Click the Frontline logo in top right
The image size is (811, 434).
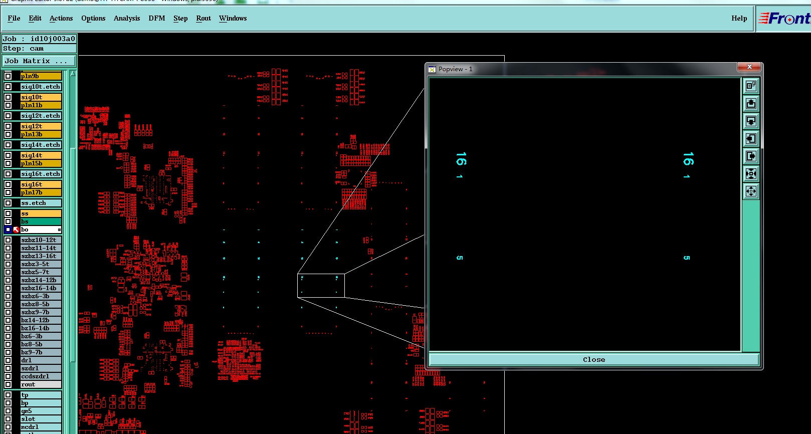(x=784, y=19)
